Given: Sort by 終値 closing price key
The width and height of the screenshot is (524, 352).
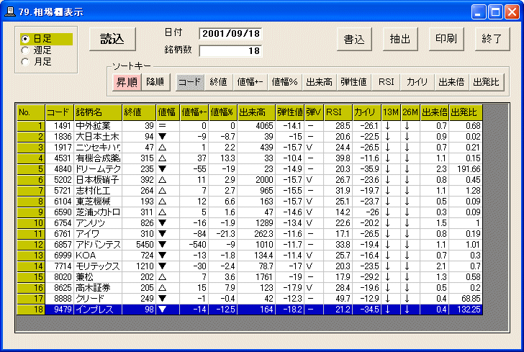Looking at the screenshot, I should click(x=219, y=82).
